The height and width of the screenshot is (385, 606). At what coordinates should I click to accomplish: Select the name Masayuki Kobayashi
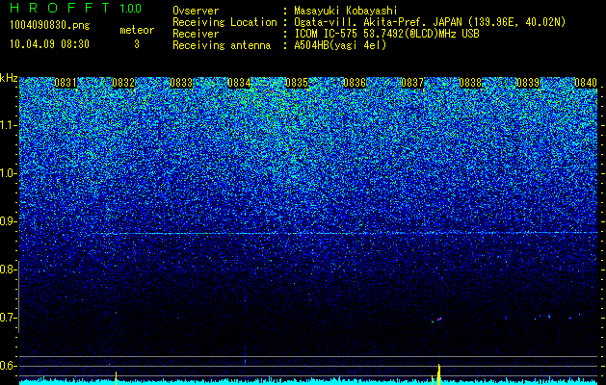(x=346, y=11)
